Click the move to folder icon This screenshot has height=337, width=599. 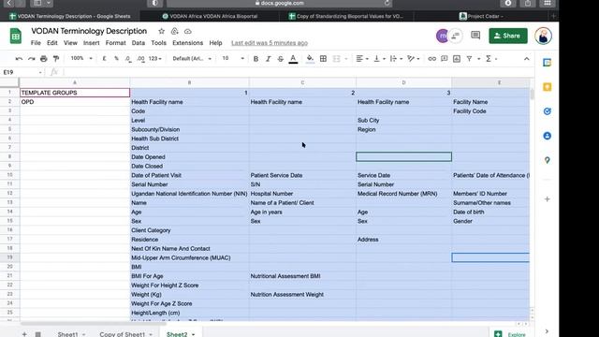(x=175, y=31)
